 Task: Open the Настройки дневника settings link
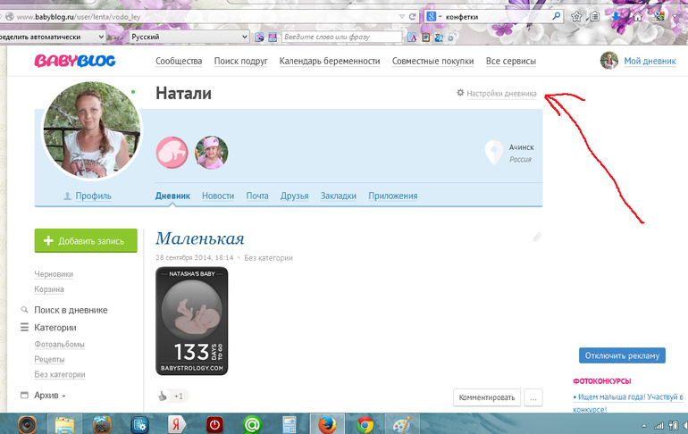[497, 93]
